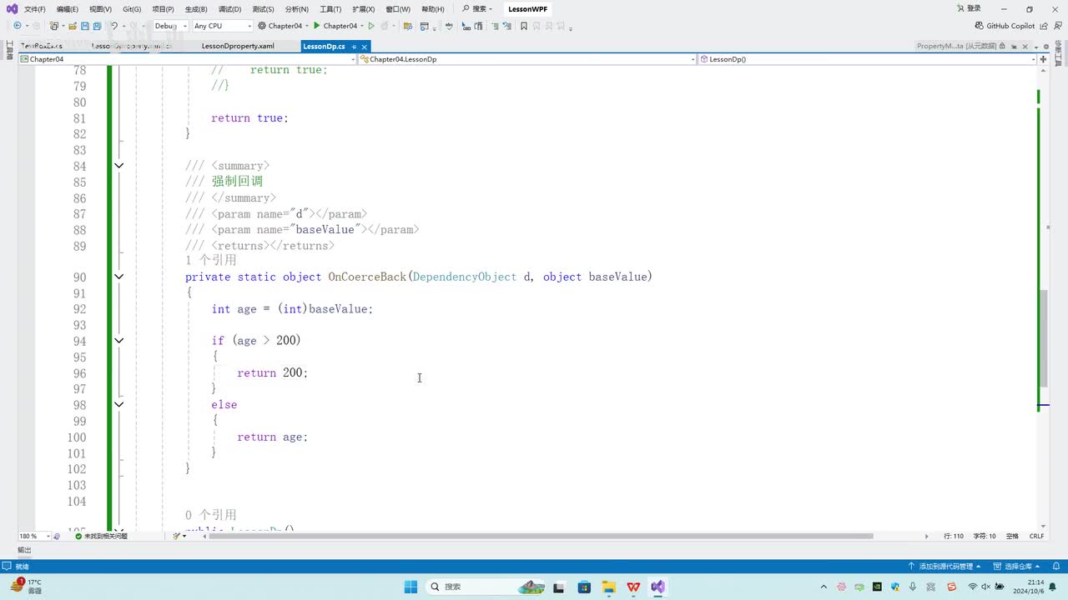This screenshot has height=600, width=1068.
Task: Click the 登录 sign-in button
Action: click(x=969, y=9)
